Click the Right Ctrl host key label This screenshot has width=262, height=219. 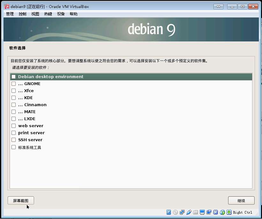(243, 212)
